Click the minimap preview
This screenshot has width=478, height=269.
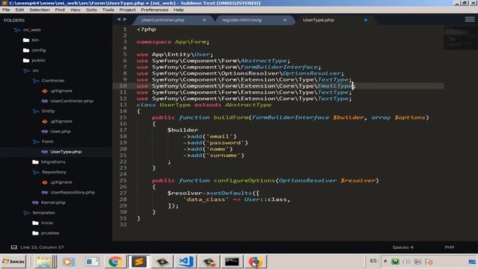[461, 38]
